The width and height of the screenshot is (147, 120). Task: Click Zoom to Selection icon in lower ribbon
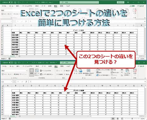pyautogui.click(x=88, y=72)
